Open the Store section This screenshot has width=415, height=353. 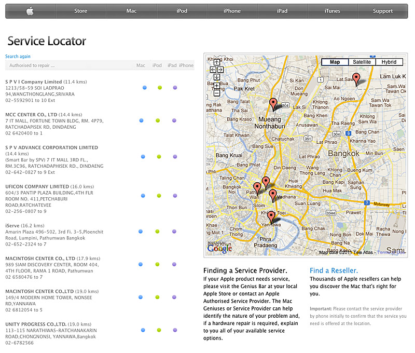click(x=81, y=11)
